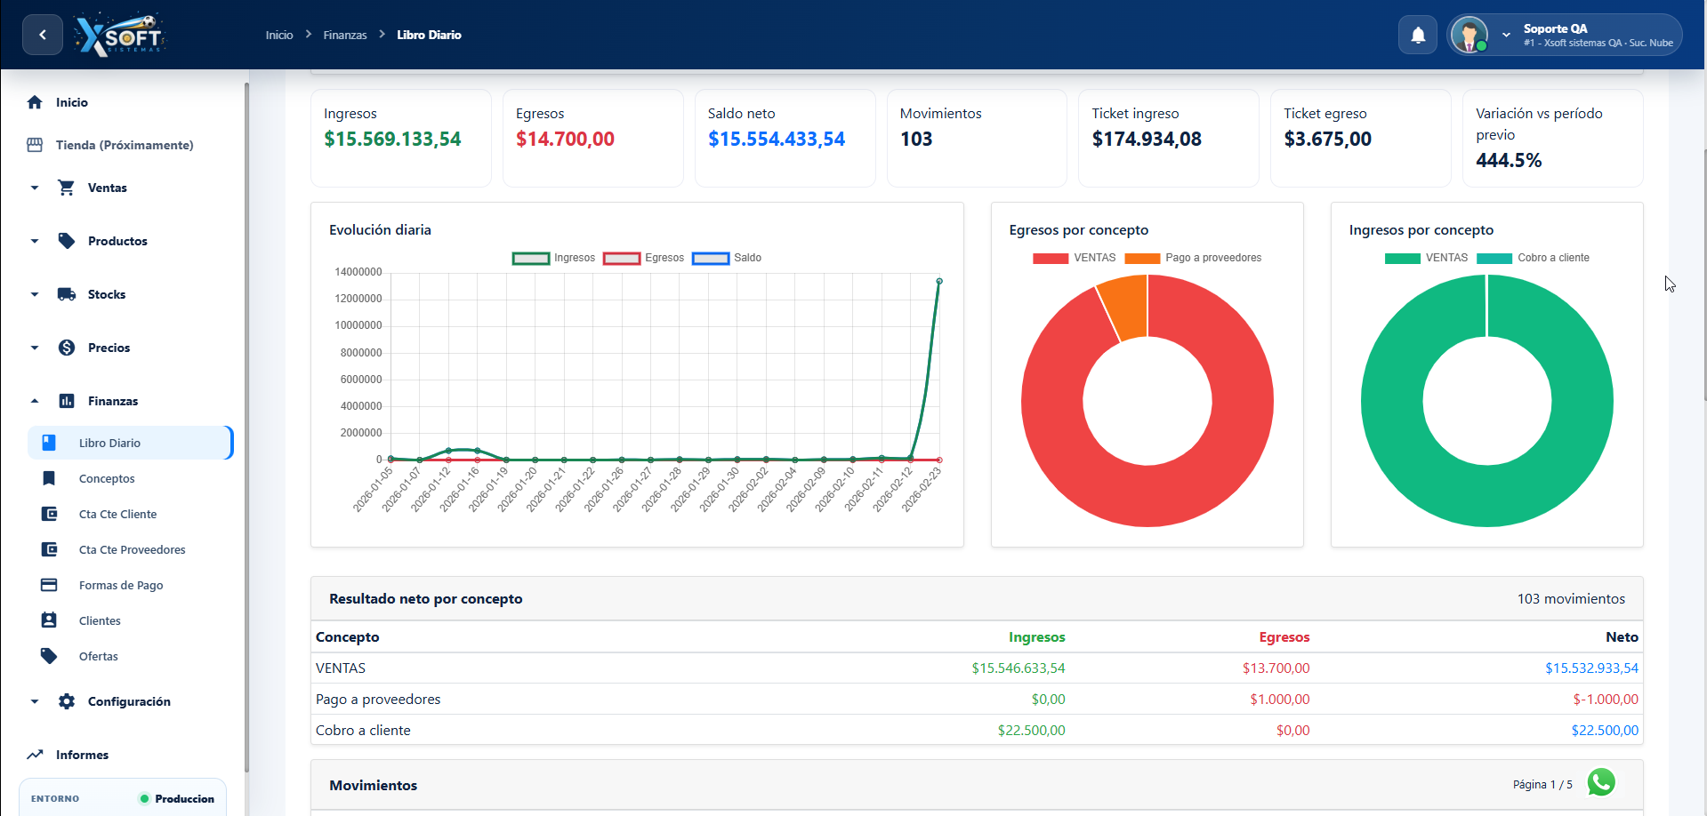Click the Pago a proveedores table row
The image size is (1707, 816).
(x=977, y=699)
